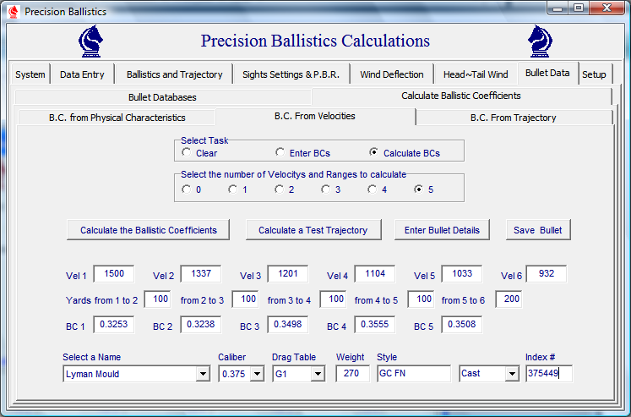
Task: Click Calculate a Test Trajectory button
Action: [x=313, y=230]
